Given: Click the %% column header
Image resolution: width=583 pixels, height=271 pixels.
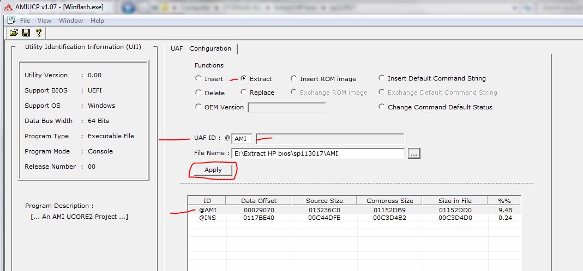Looking at the screenshot, I should (504, 200).
